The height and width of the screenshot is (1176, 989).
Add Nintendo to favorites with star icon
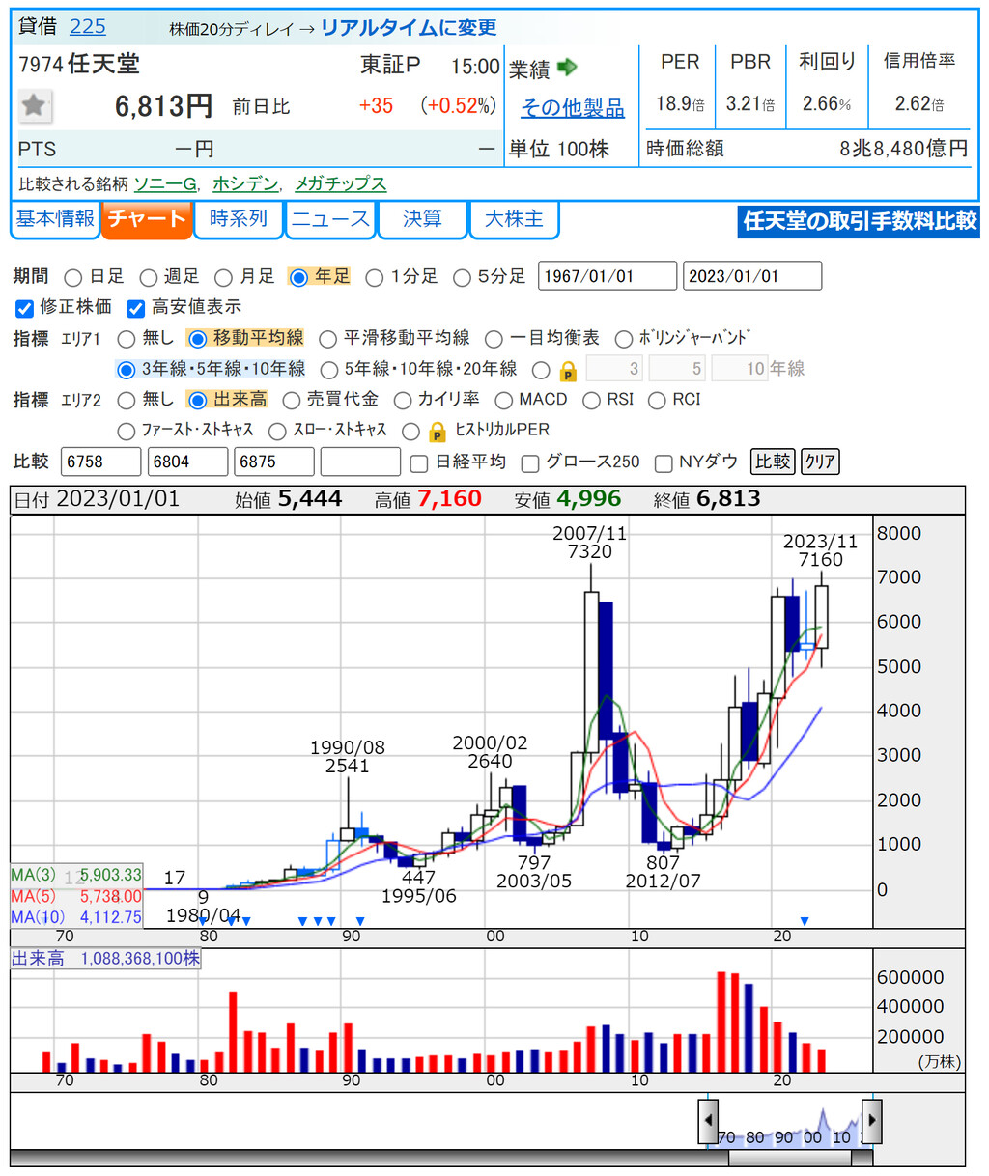click(x=35, y=105)
